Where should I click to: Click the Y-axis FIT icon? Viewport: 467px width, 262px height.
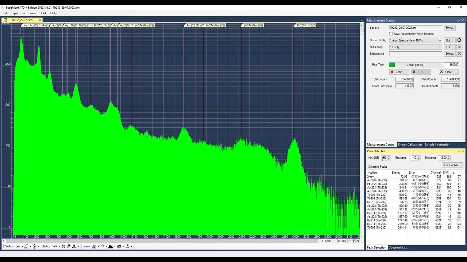click(x=34, y=246)
